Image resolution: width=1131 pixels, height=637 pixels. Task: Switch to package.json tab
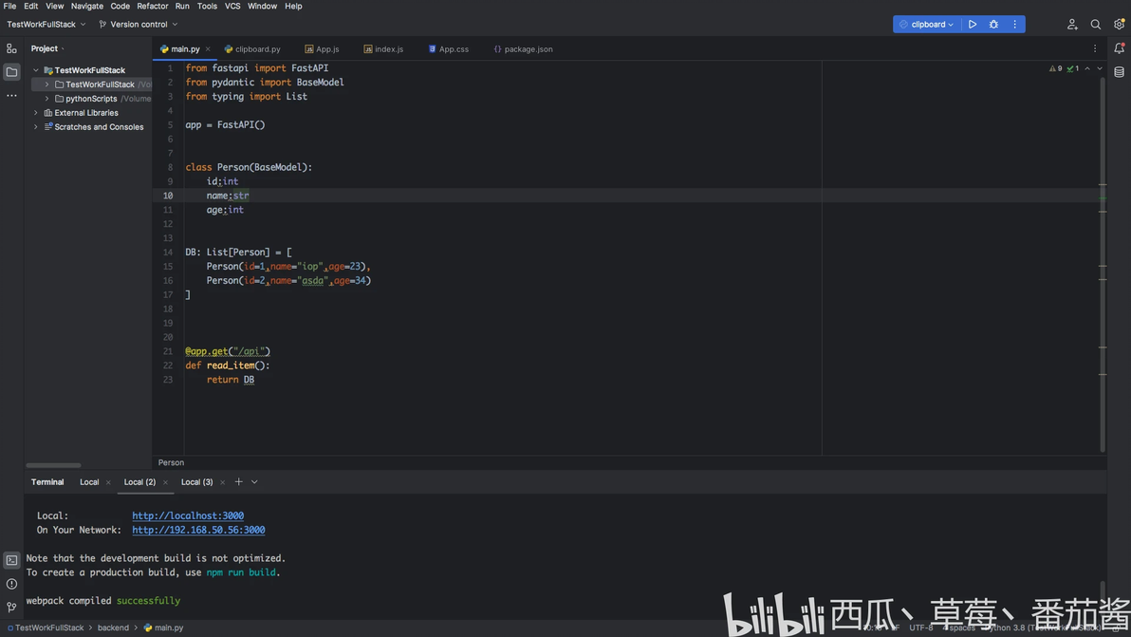click(x=523, y=49)
